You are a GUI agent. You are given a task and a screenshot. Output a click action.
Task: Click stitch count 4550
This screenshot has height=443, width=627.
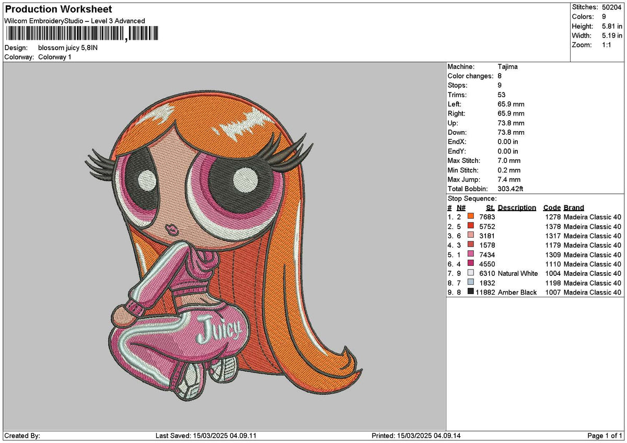487,264
